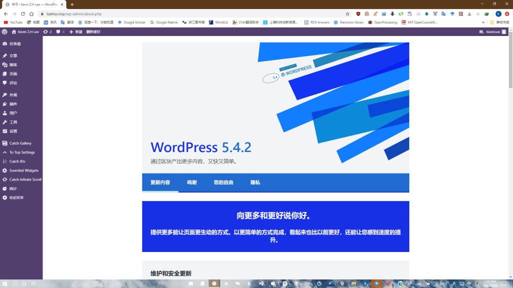Open the 插件 plugins menu
513x288 pixels.
pos(21,104)
